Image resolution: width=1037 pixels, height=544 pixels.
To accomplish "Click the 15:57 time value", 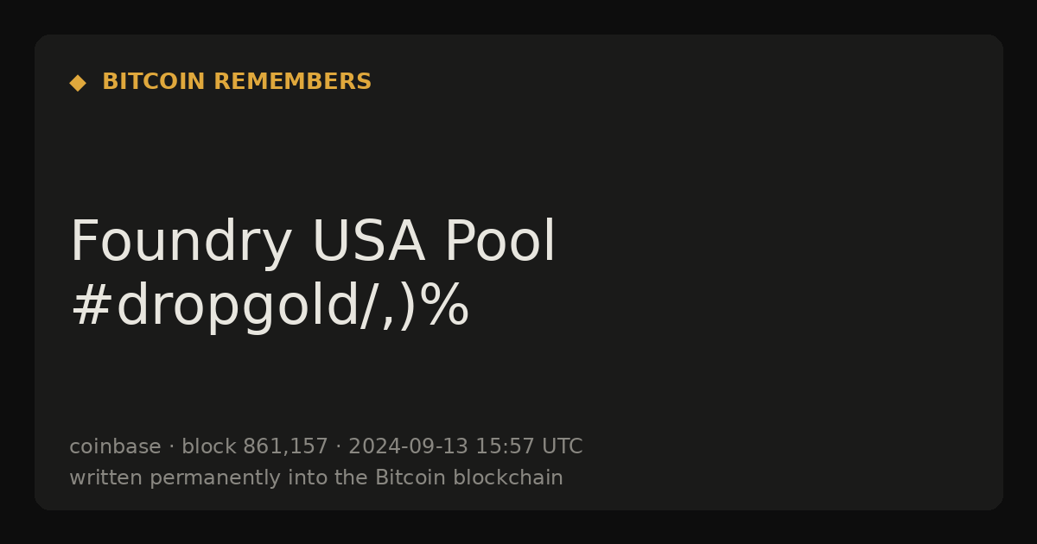I will (x=505, y=447).
